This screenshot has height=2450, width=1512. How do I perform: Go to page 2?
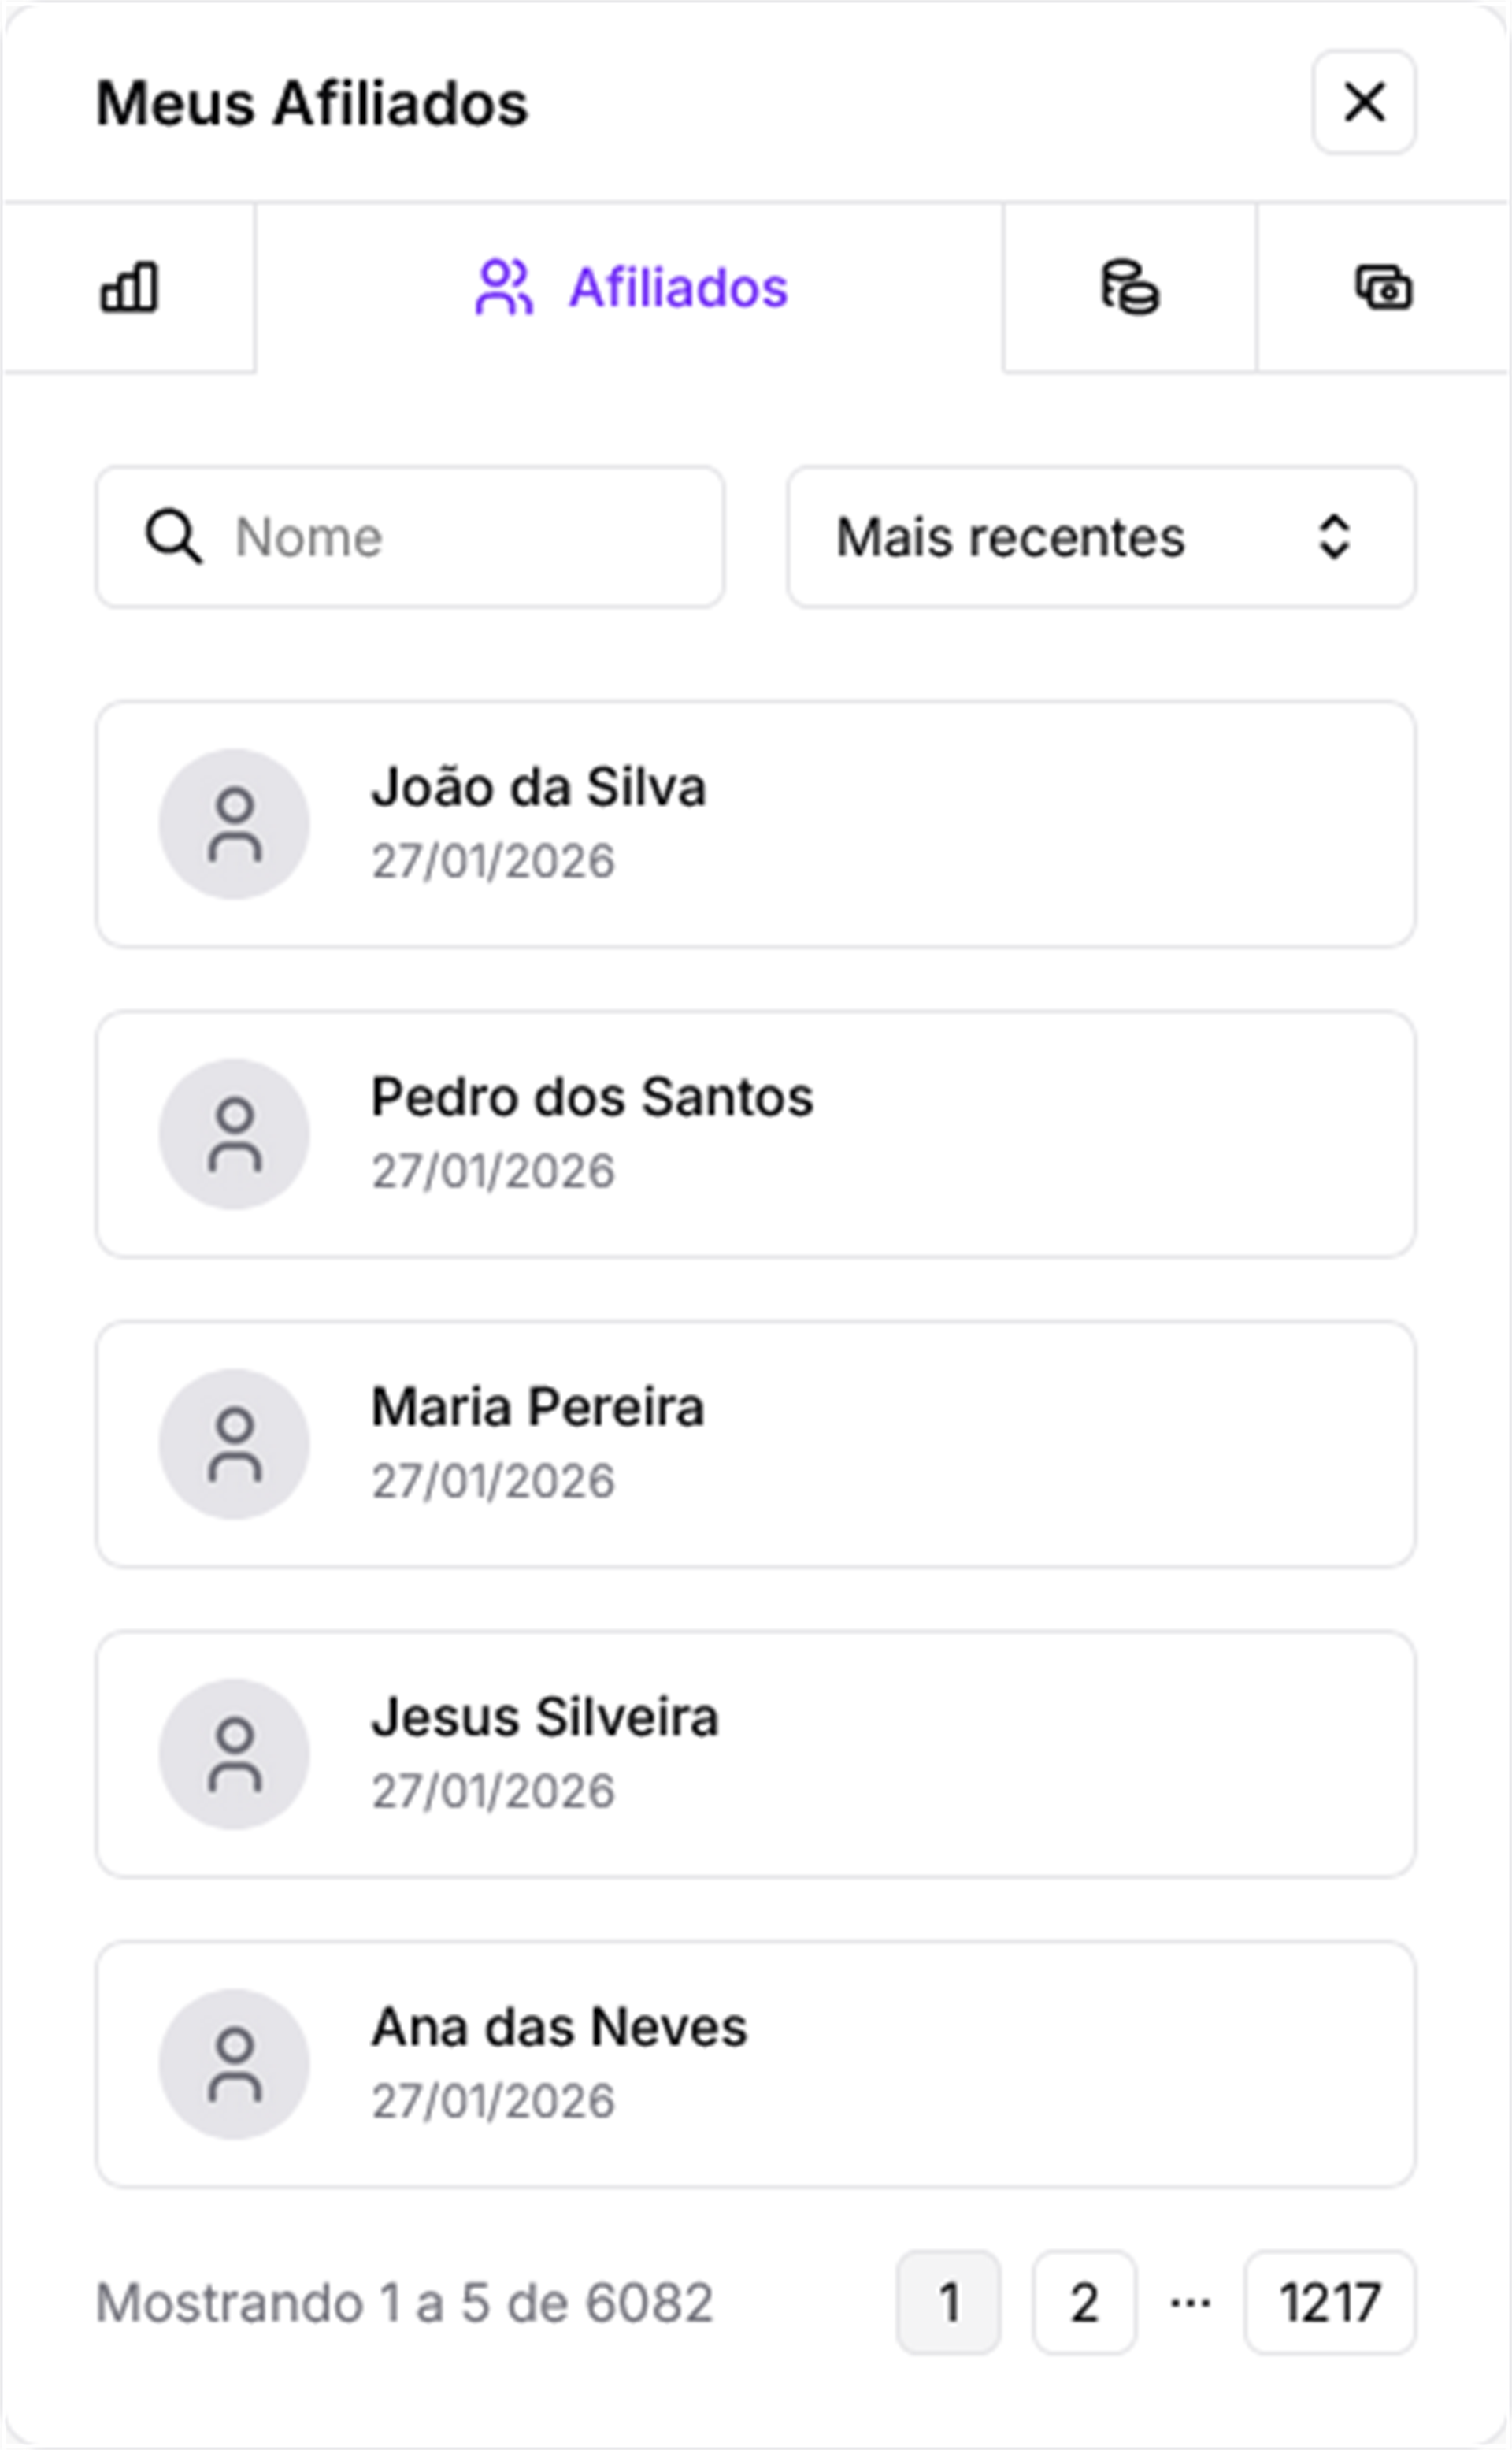(x=1084, y=2303)
